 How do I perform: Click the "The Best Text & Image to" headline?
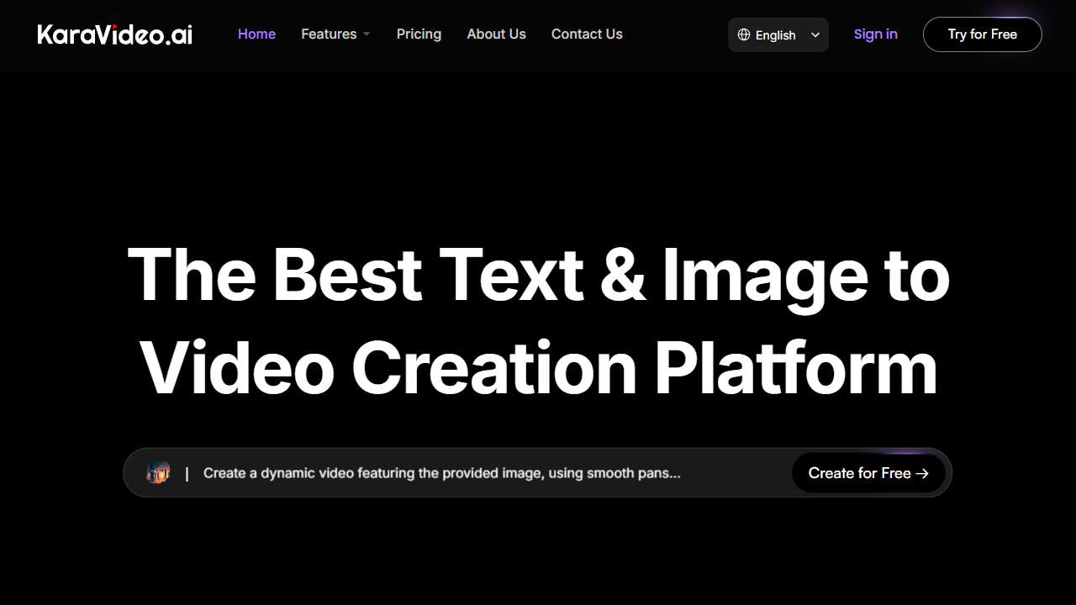pyautogui.click(x=538, y=275)
